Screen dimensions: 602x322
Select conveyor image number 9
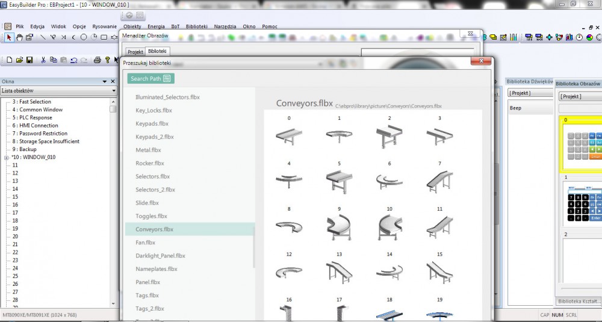pos(339,226)
